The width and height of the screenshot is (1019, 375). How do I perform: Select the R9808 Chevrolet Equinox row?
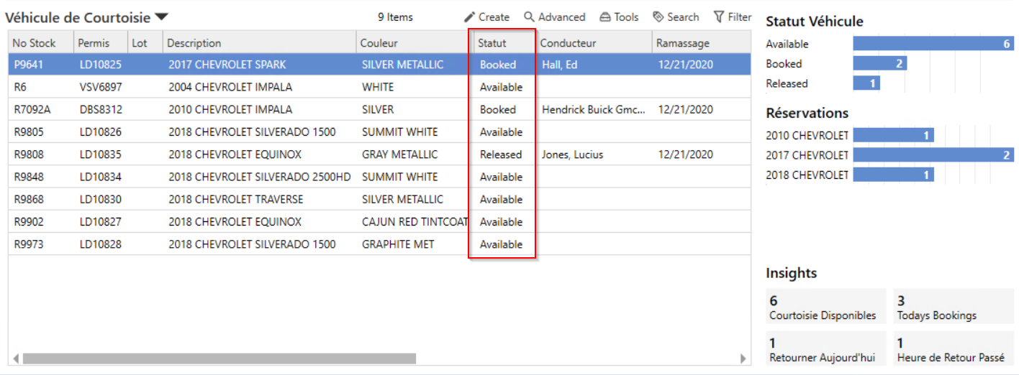(x=379, y=154)
